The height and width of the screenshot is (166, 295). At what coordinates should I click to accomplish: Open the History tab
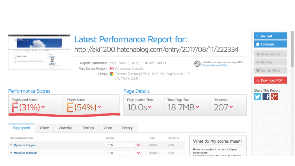[x=127, y=128]
